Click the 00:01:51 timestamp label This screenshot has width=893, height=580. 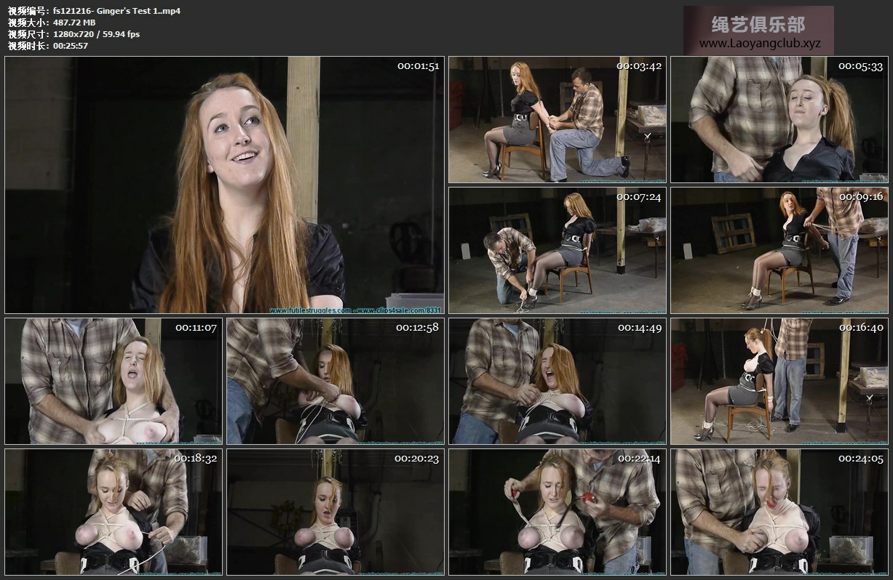(418, 66)
